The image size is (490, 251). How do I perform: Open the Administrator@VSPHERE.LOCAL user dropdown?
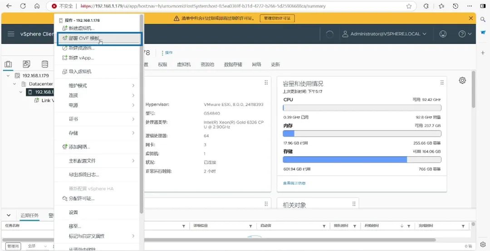click(384, 34)
